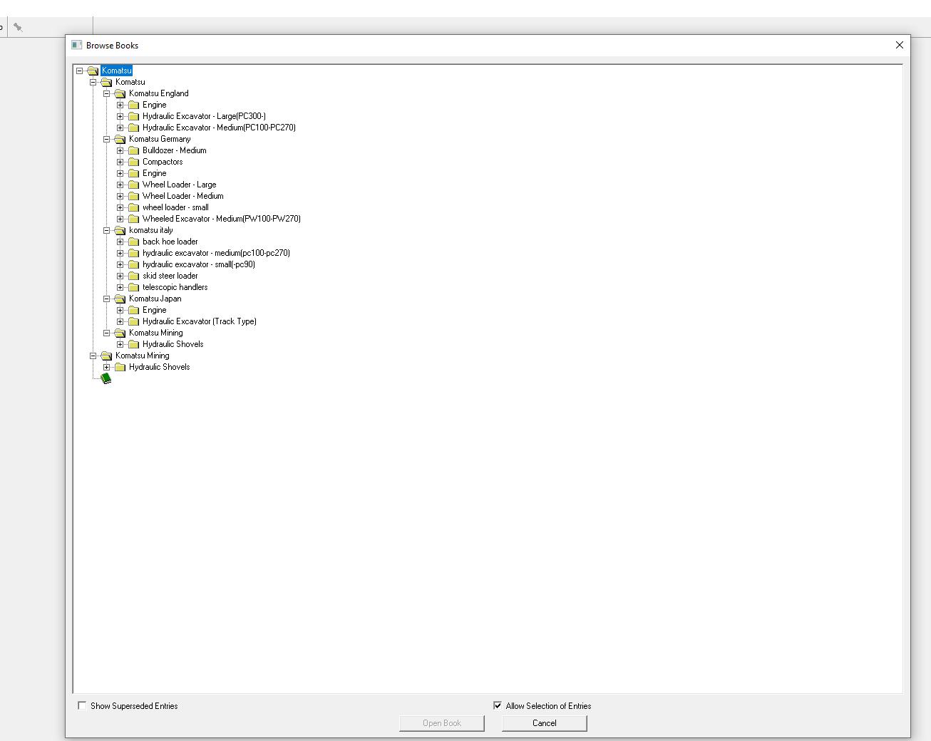The height and width of the screenshot is (741, 931).
Task: Select Compactors entry
Action: pyautogui.click(x=163, y=162)
